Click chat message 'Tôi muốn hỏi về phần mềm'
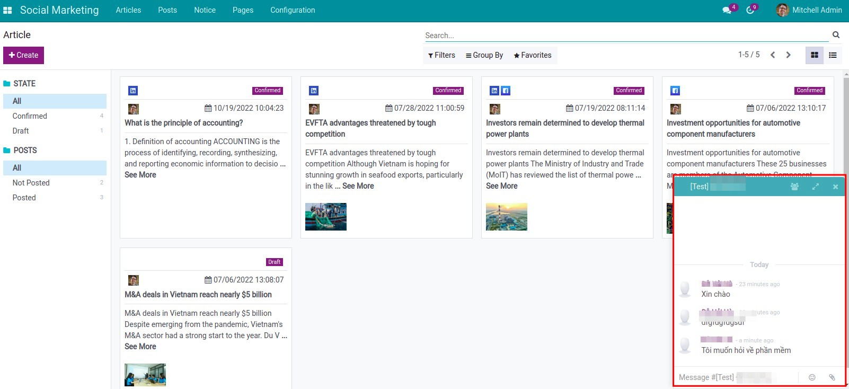The height and width of the screenshot is (389, 849). tap(746, 350)
